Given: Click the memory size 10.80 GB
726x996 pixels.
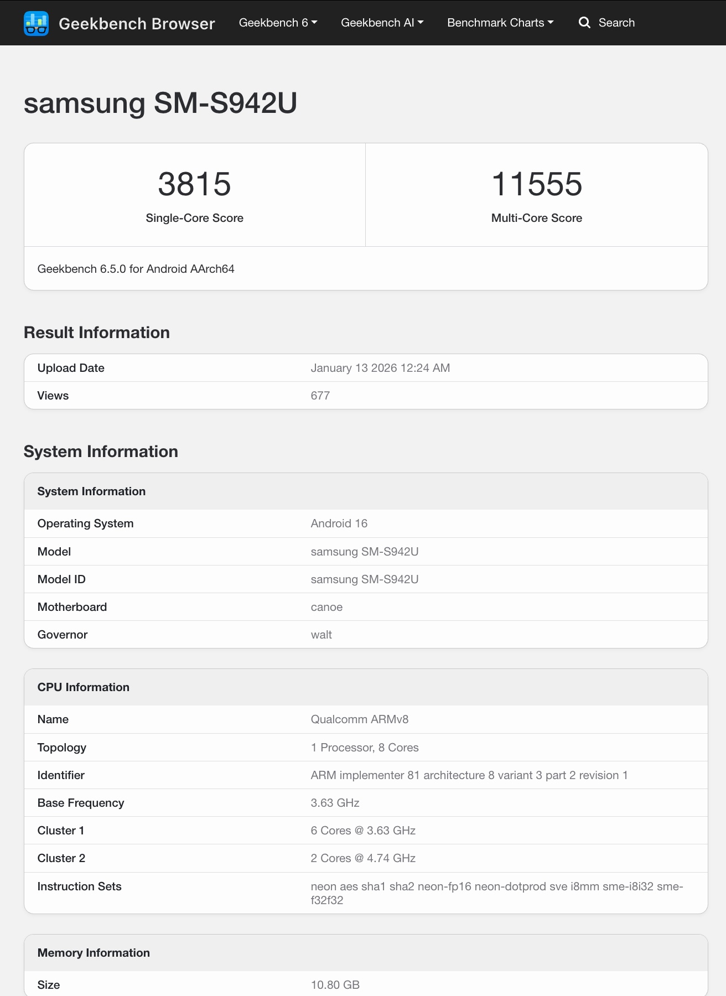Looking at the screenshot, I should pyautogui.click(x=335, y=985).
